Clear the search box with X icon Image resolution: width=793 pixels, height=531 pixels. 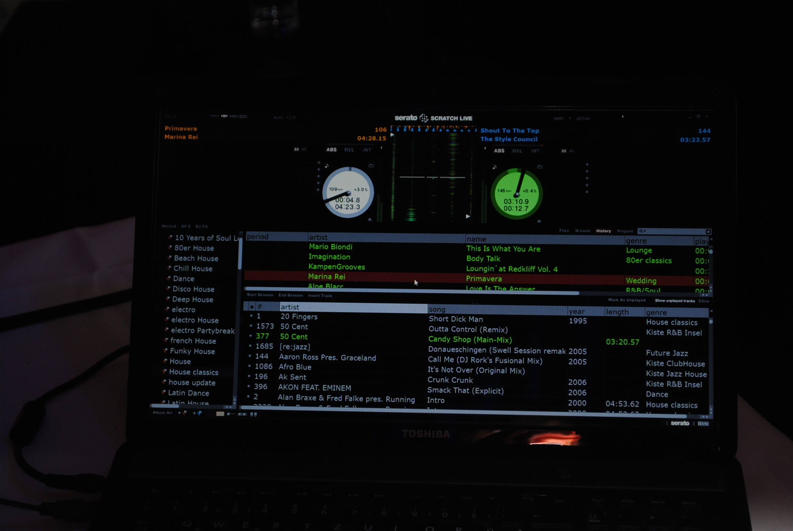(x=708, y=231)
